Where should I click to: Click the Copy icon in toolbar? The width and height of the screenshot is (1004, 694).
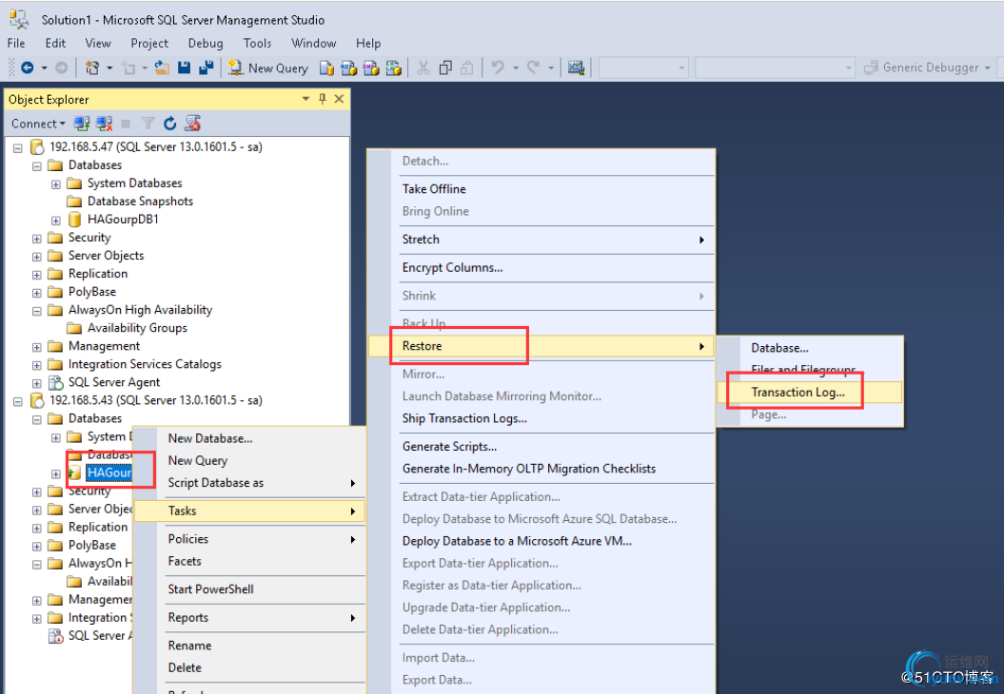pos(445,67)
